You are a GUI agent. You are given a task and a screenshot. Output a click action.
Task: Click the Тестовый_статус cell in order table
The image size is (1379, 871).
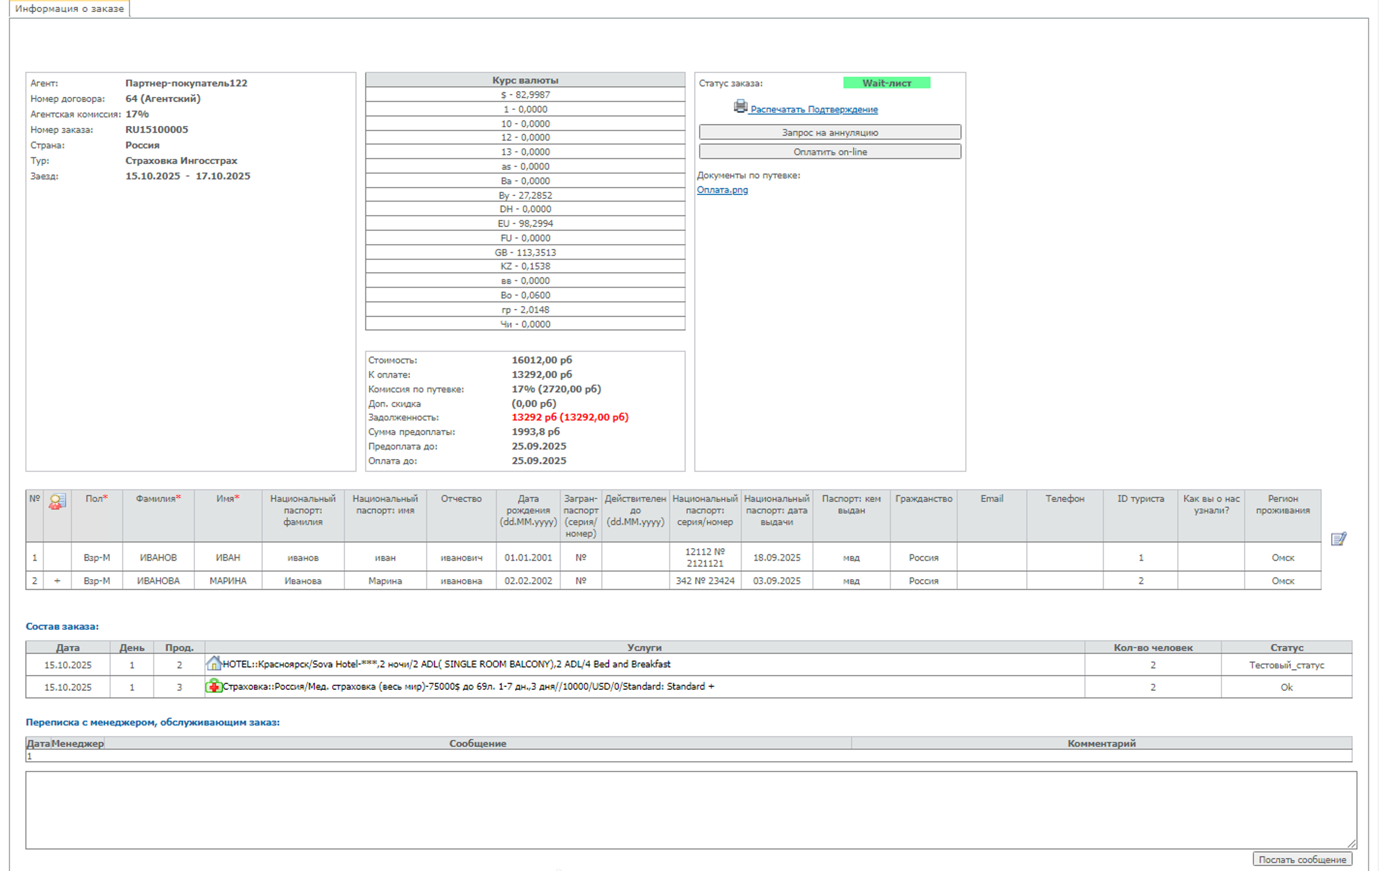pos(1286,665)
